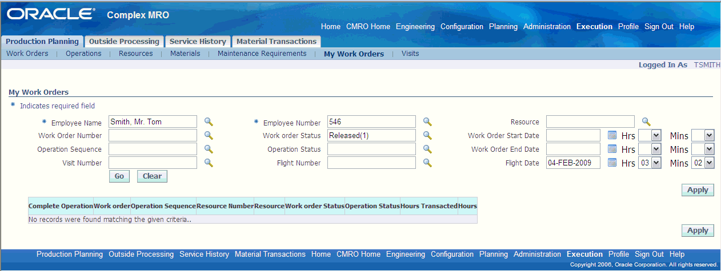Click footer Material Transactions link
721x271 pixels.
click(270, 254)
